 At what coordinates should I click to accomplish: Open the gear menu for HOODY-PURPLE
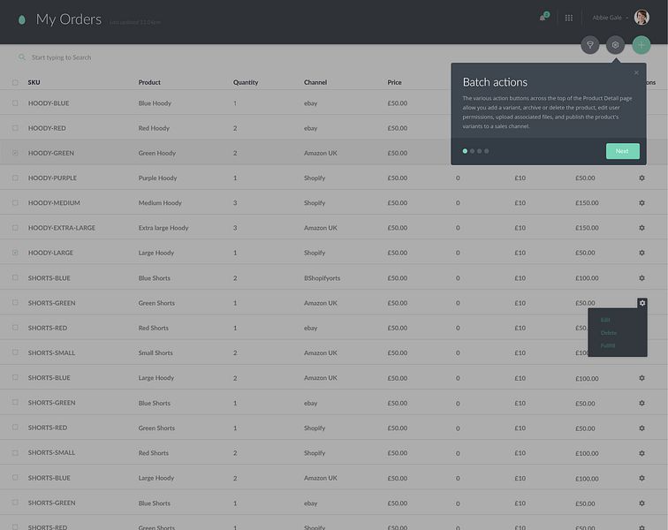click(641, 178)
